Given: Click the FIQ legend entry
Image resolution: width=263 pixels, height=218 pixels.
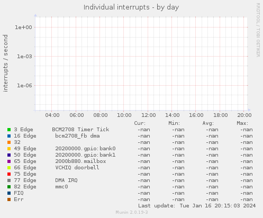Looking at the screenshot, I should (19, 193).
